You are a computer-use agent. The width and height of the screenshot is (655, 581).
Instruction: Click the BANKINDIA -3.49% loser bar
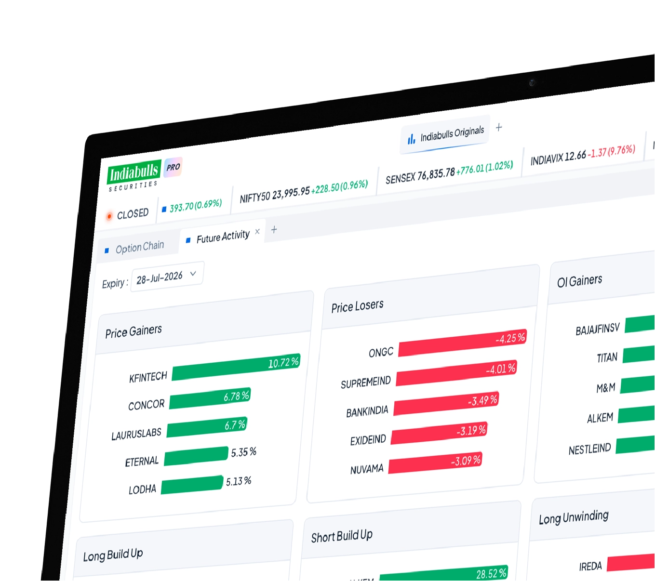pyautogui.click(x=446, y=403)
